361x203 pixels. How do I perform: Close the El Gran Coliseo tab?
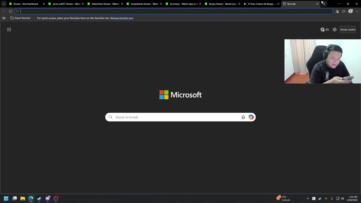278,4
